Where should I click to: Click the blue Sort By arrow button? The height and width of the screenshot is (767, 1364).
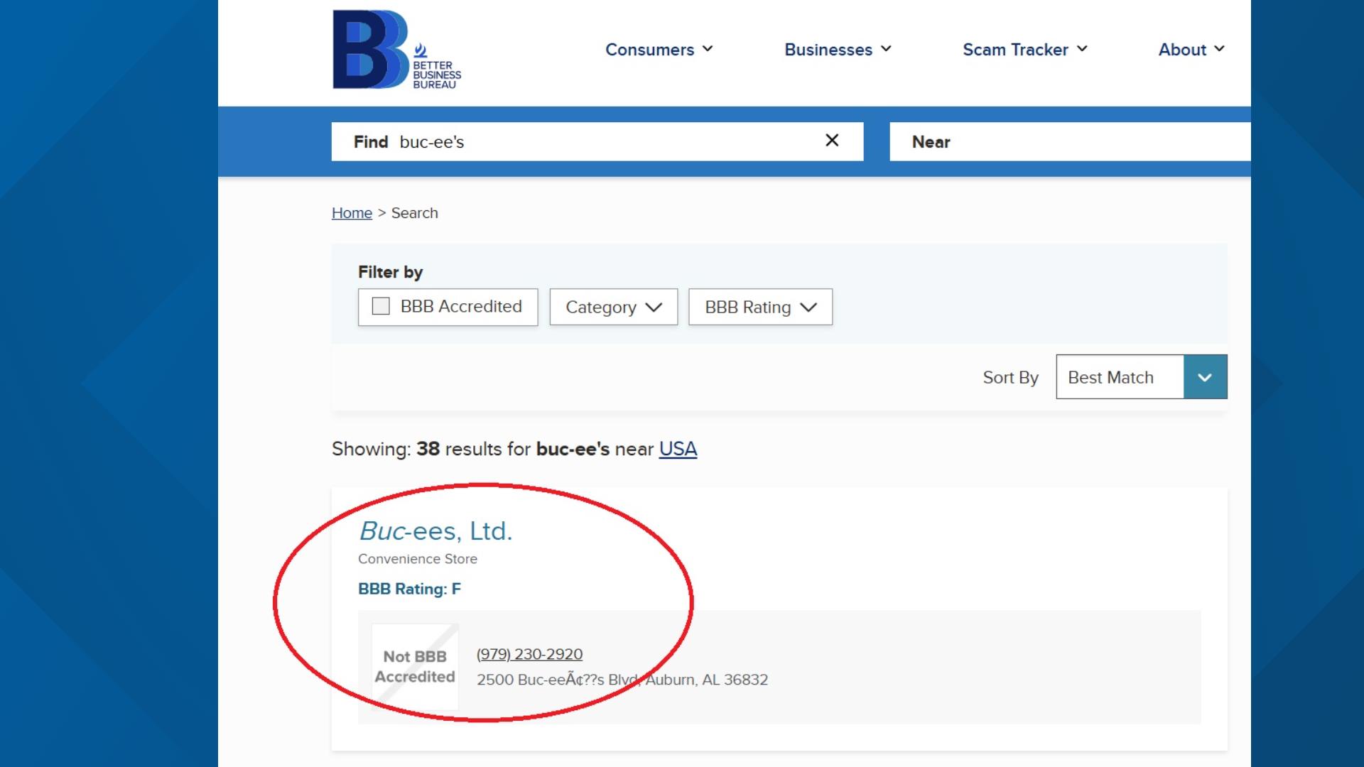pos(1205,377)
